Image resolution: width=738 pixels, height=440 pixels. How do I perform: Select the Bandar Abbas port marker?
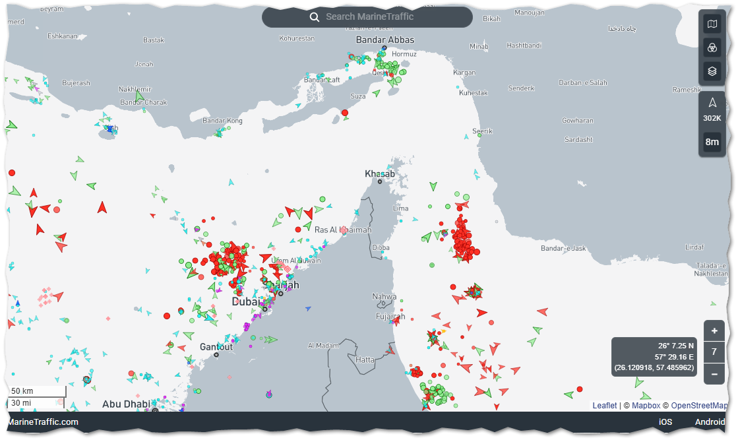coord(384,48)
